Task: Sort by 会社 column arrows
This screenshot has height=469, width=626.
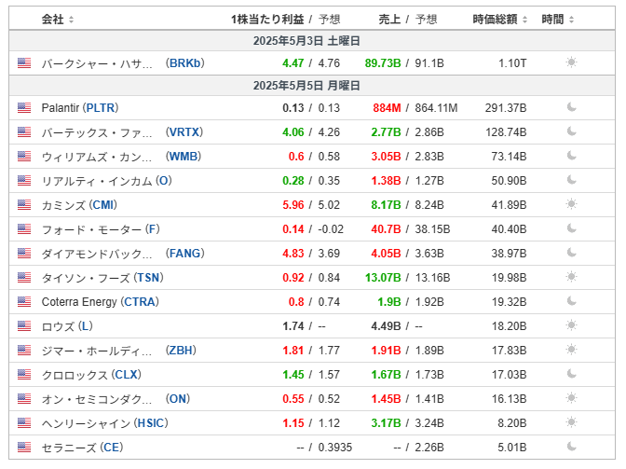Action: tap(71, 20)
